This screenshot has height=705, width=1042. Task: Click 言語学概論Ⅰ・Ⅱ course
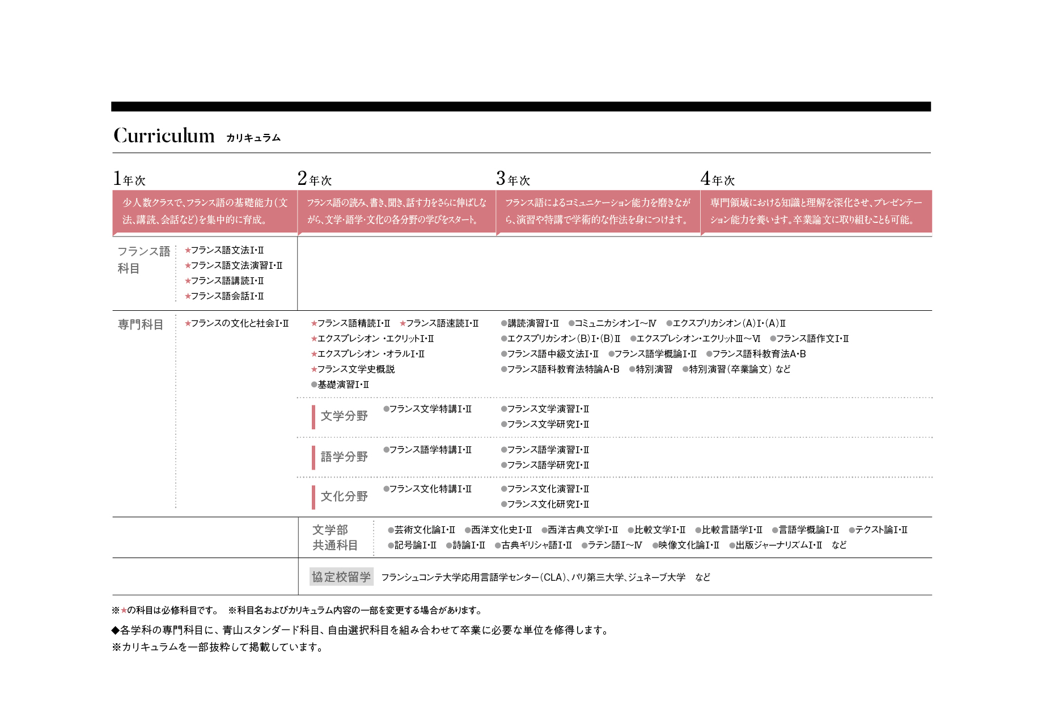(x=806, y=530)
